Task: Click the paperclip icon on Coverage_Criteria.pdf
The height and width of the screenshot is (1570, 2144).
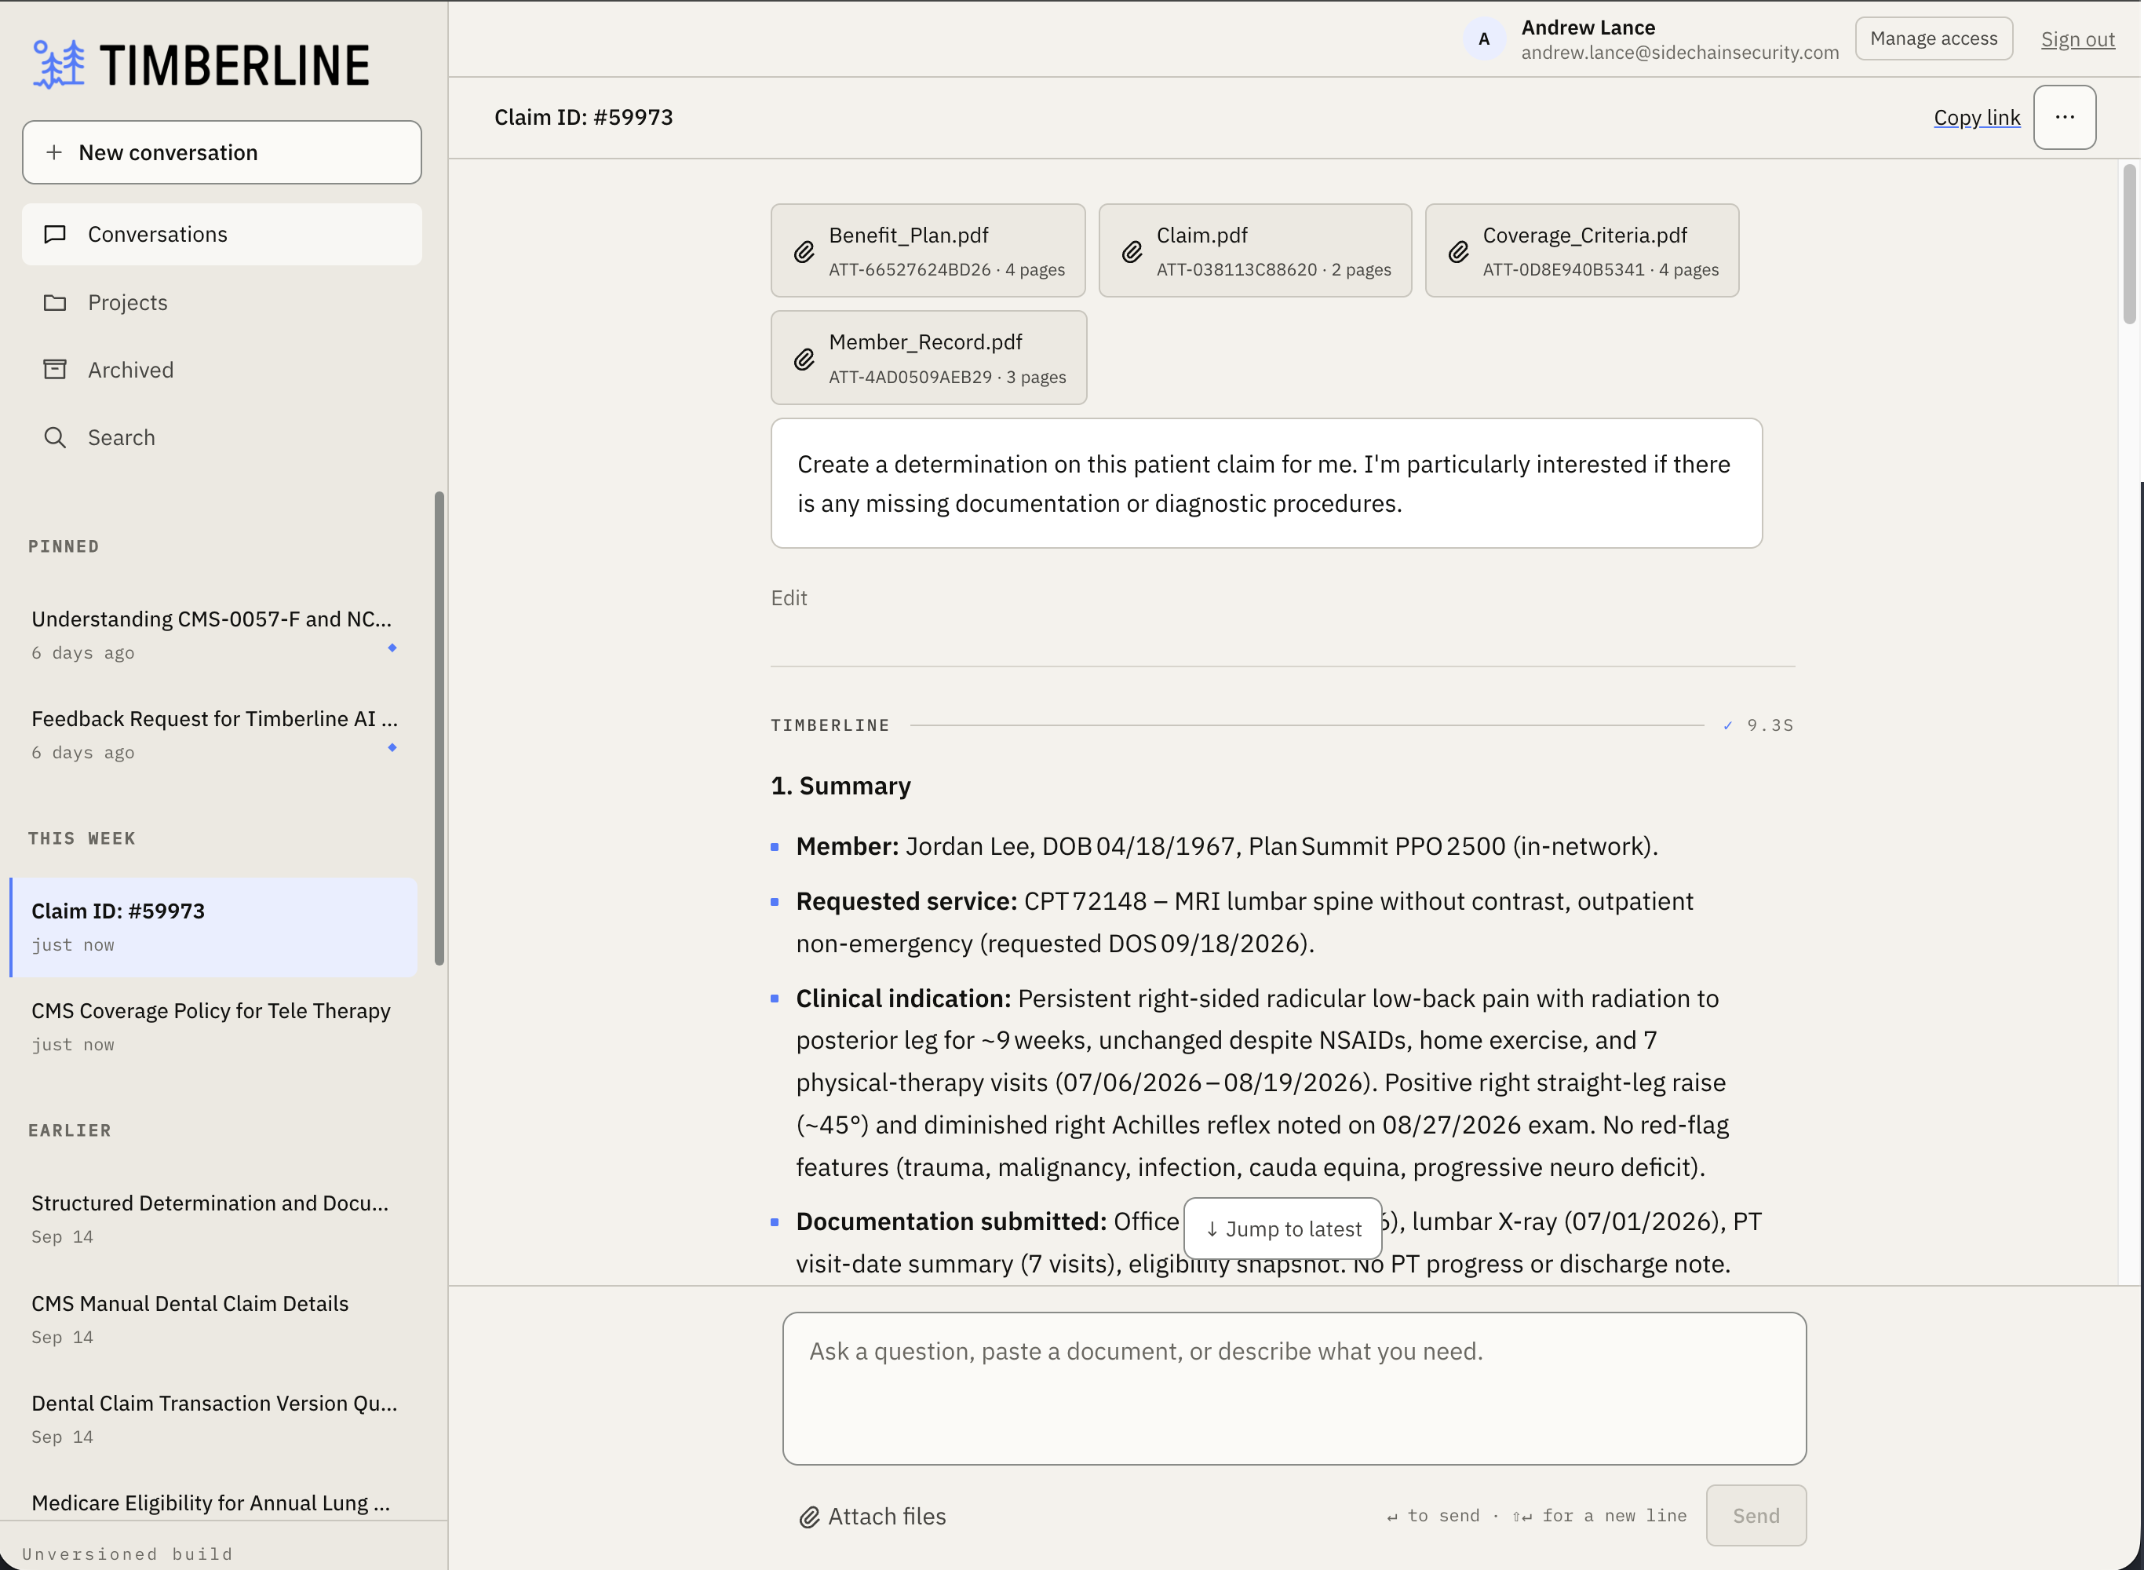Action: (x=1458, y=252)
